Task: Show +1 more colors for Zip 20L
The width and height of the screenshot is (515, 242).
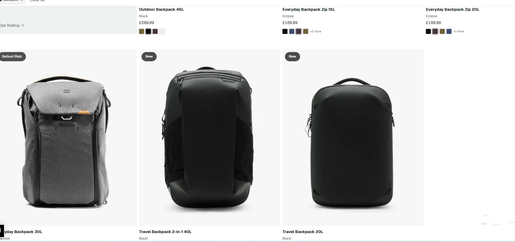Action: [x=459, y=31]
